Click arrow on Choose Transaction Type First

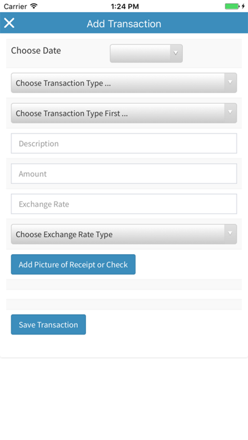[230, 113]
